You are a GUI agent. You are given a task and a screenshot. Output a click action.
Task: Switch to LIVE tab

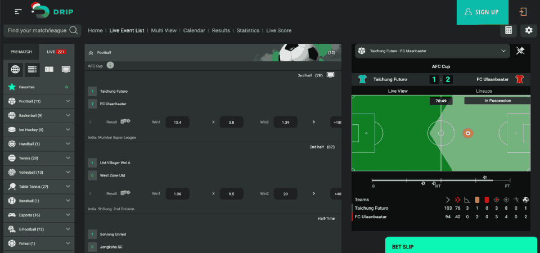[x=57, y=52]
